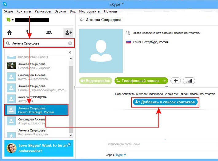
Task: Click scroll up arrow in results list
Action: coord(71,59)
